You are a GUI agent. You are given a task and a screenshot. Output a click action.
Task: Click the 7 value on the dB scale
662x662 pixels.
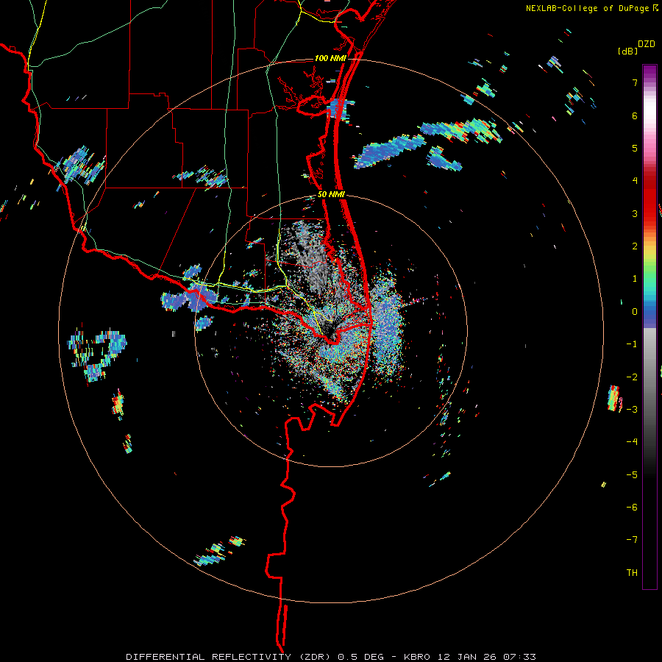635,82
